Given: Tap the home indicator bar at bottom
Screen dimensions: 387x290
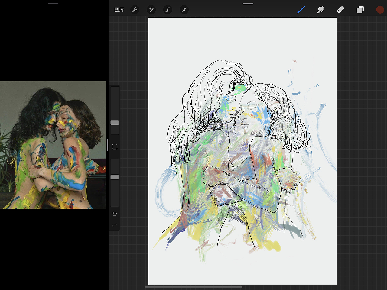Looking at the screenshot, I should [193, 287].
